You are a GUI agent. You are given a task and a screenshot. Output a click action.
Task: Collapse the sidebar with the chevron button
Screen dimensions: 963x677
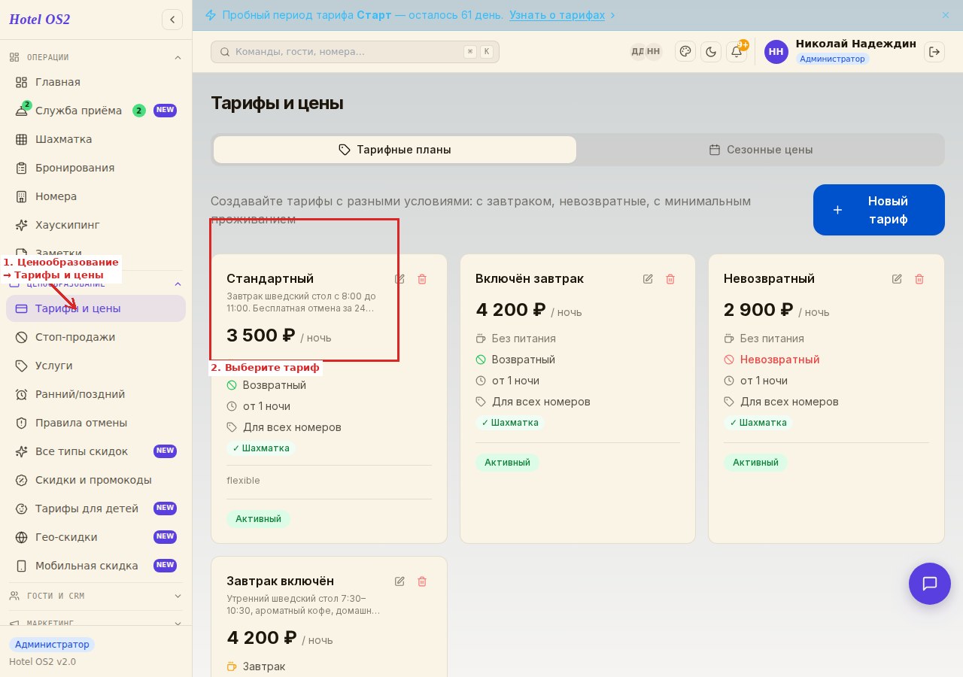[172, 20]
